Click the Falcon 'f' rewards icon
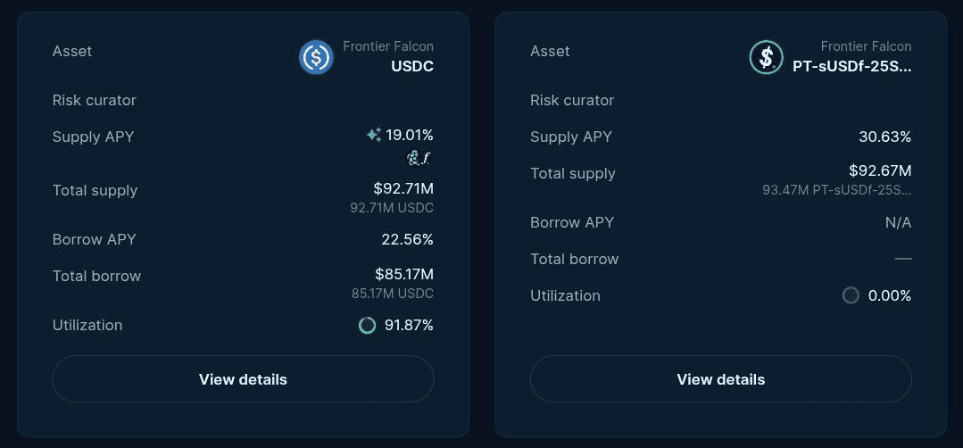This screenshot has width=963, height=448. 427,158
